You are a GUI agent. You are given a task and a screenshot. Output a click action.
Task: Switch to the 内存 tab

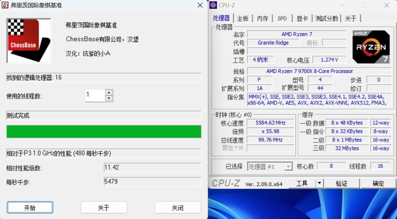pyautogui.click(x=262, y=19)
